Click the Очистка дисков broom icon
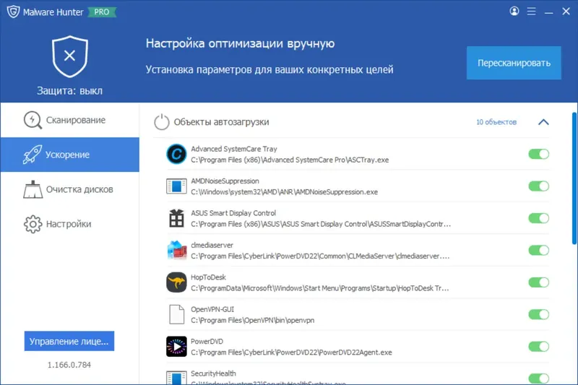 pyautogui.click(x=33, y=189)
